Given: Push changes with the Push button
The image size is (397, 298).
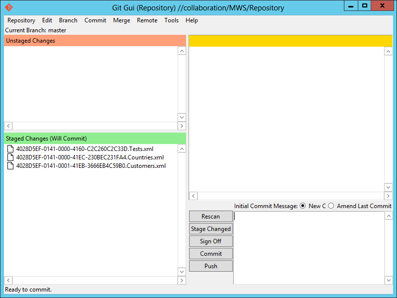Looking at the screenshot, I should click(210, 266).
